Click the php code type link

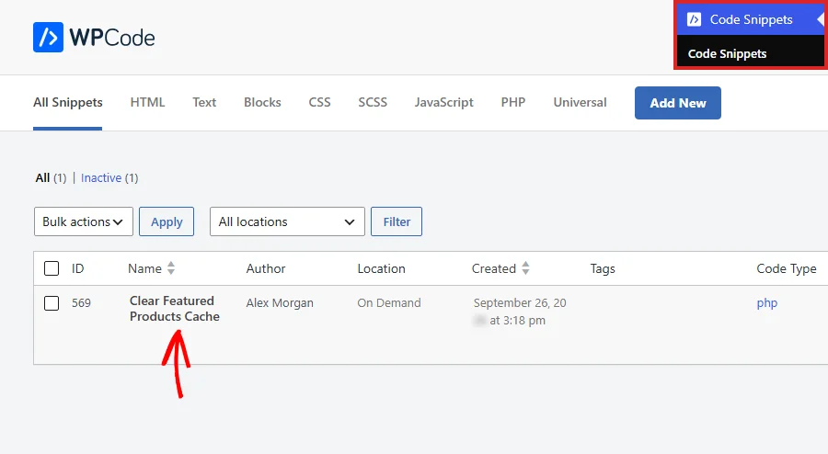click(766, 303)
